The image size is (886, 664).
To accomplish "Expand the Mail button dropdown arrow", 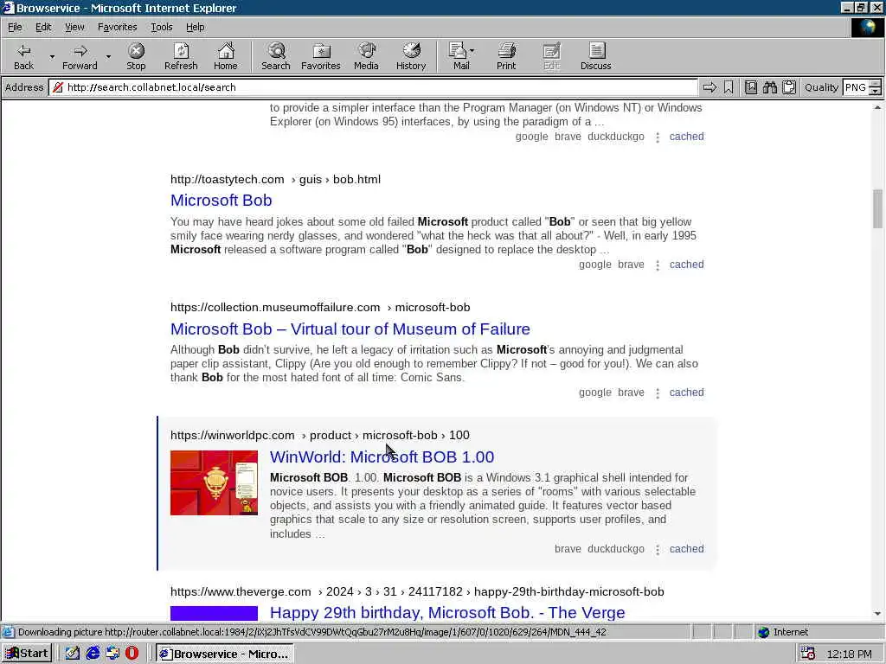I will coord(472,51).
